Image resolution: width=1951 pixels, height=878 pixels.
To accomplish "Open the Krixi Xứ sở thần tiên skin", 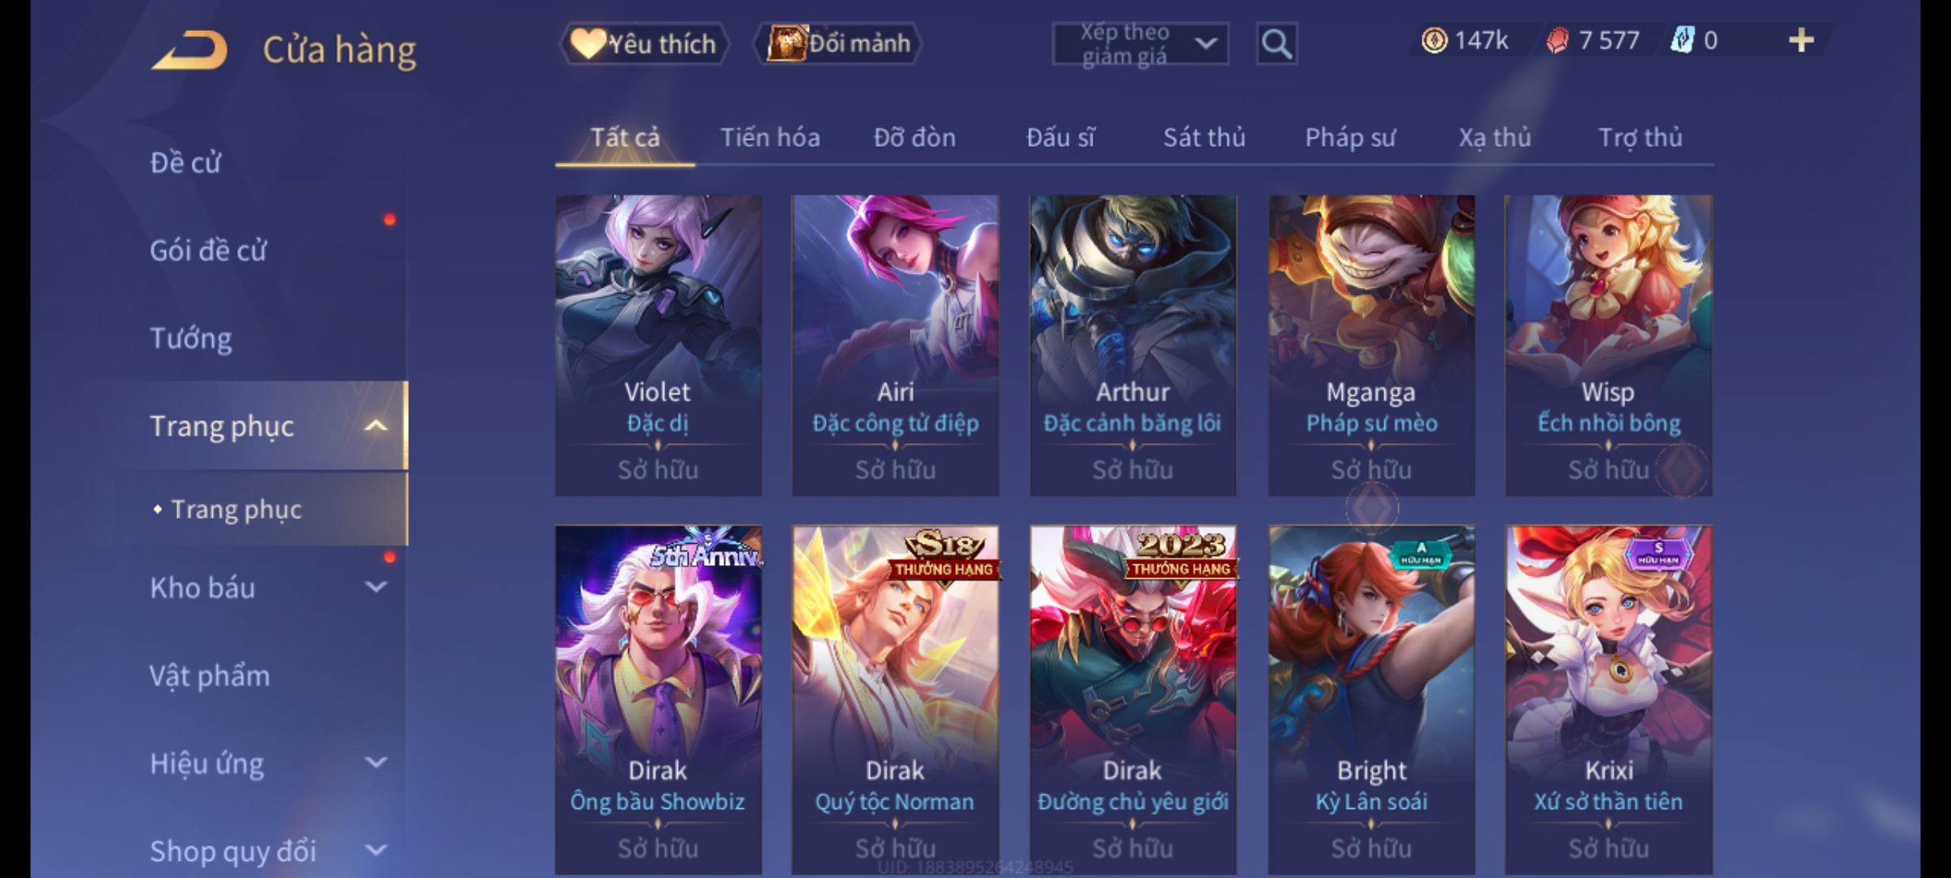I will (x=1609, y=699).
